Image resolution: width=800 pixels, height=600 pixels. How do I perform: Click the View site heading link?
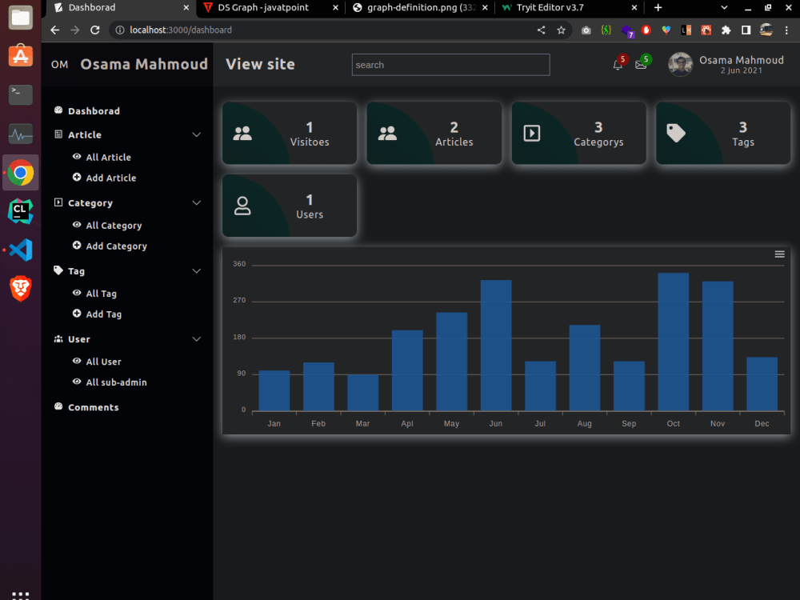point(260,64)
